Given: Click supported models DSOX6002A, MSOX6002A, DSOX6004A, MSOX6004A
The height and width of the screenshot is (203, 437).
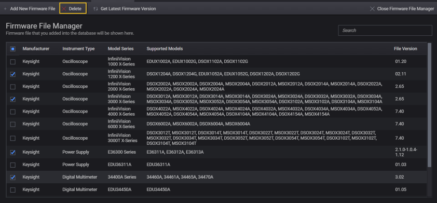Looking at the screenshot, I should [x=198, y=124].
